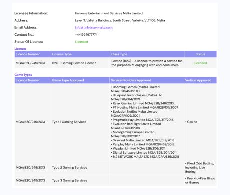230x195 pixels.
Task: Click the 1x2 NETWORK MALTA LTD entry
Action: click(x=145, y=157)
